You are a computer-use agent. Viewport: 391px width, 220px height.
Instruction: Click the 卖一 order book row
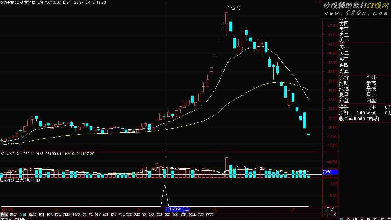[x=344, y=41]
